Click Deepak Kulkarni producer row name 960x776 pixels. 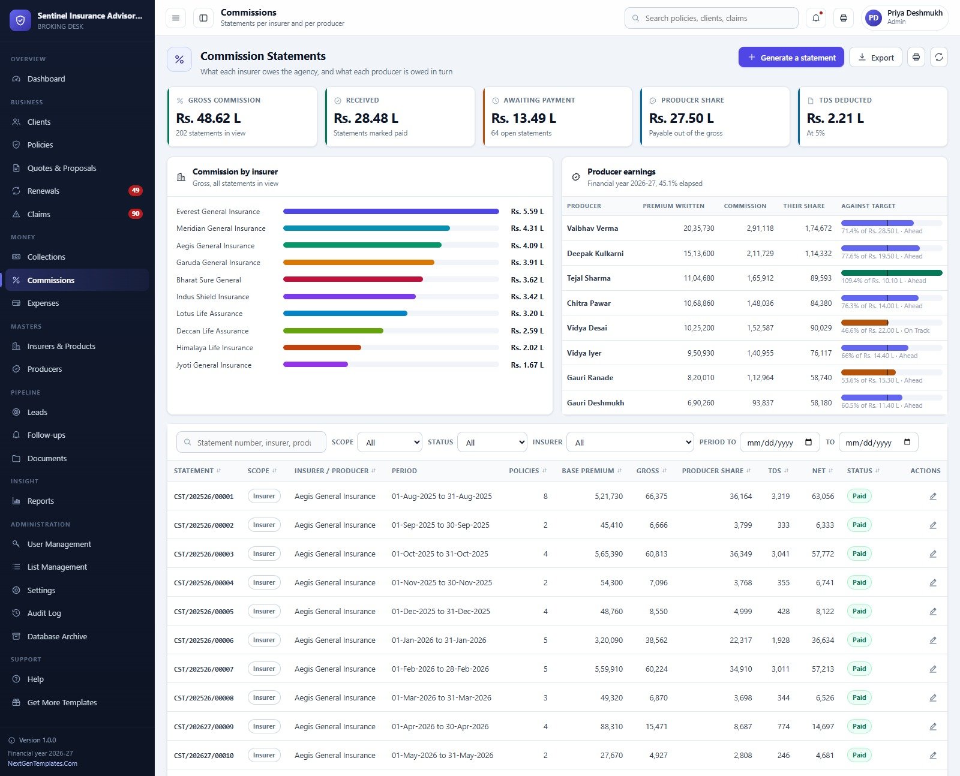(595, 254)
